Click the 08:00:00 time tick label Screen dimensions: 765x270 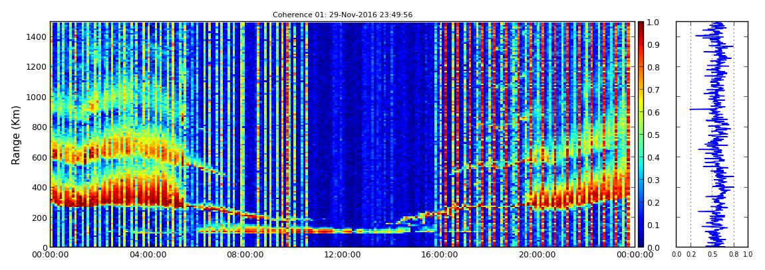point(243,255)
